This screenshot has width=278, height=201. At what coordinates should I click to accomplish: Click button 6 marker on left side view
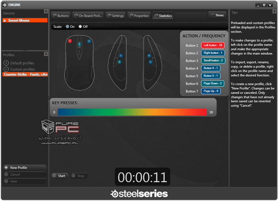[x=119, y=62]
